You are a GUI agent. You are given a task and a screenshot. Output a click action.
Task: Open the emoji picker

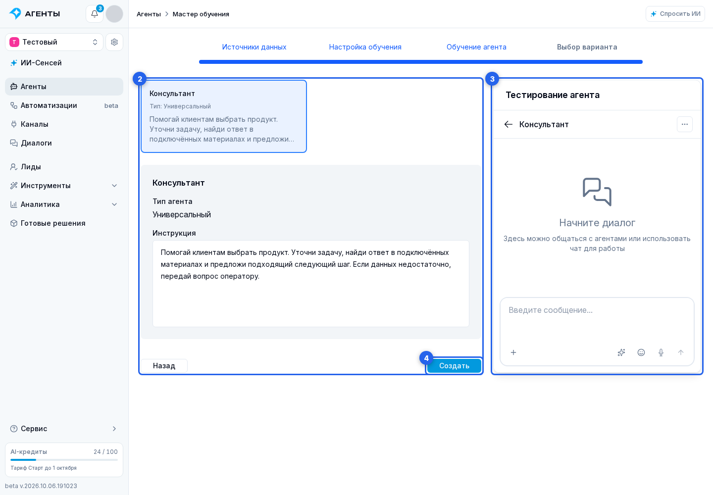641,352
